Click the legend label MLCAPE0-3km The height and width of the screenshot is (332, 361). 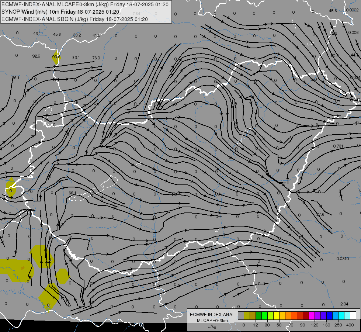pyautogui.click(x=212, y=321)
